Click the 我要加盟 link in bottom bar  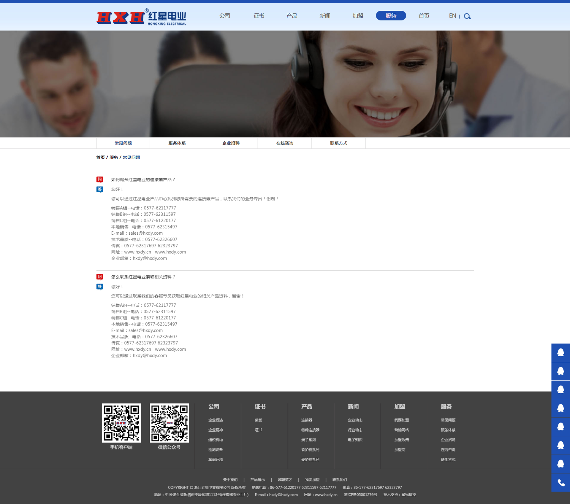[312, 480]
